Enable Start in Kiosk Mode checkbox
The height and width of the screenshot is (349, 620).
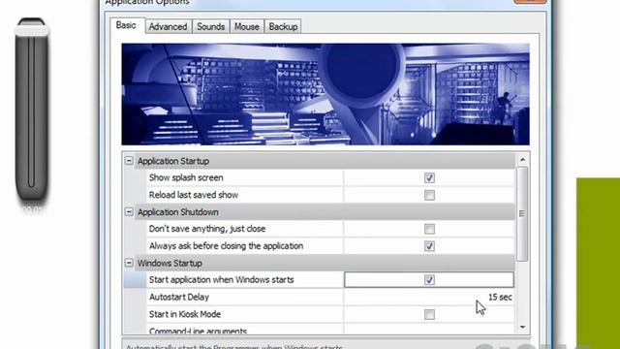coord(429,314)
